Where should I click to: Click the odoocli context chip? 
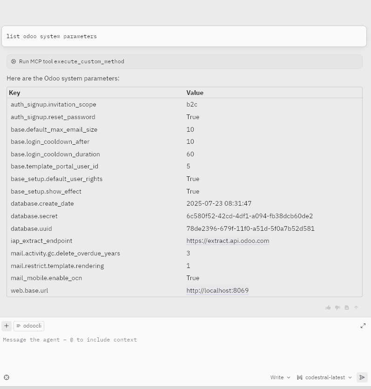click(29, 326)
